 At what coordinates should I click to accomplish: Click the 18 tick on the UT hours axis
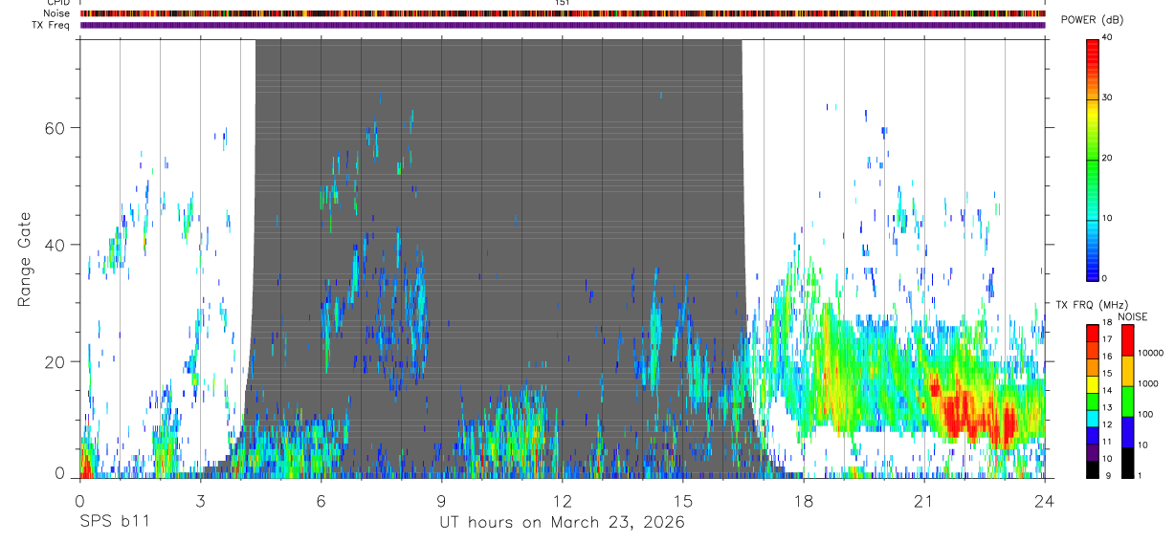[x=803, y=500]
